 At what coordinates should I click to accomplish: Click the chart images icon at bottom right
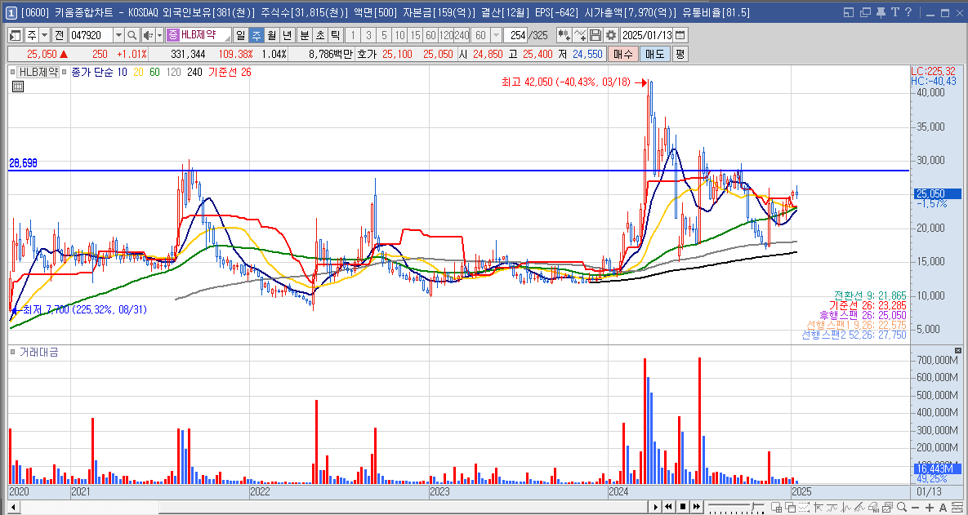(x=887, y=507)
